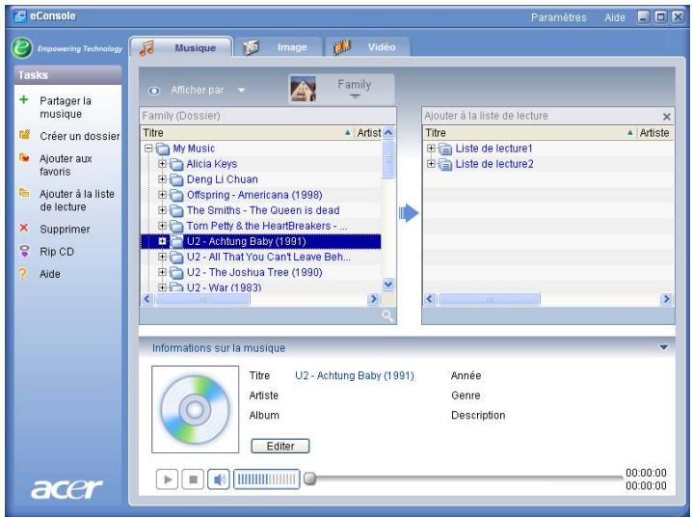Click the Aide question mark icon
This screenshot has height=518, width=692.
pos(23,273)
